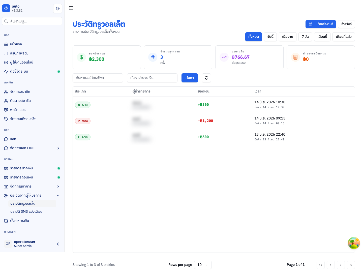This screenshot has height=277, width=363.
Task: Click the เลือกช่วงวันที่ button
Action: (x=321, y=24)
